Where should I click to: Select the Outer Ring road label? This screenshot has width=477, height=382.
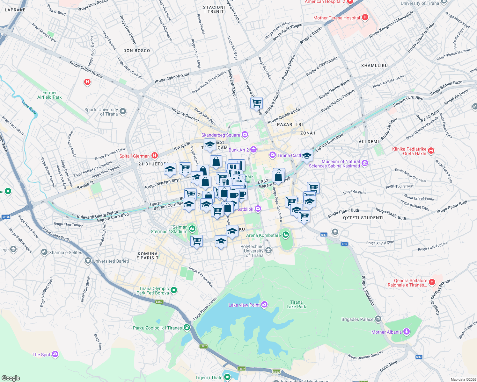tap(388, 366)
